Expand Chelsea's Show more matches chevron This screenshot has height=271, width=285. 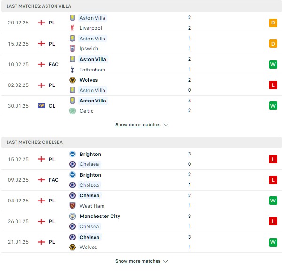(166, 261)
